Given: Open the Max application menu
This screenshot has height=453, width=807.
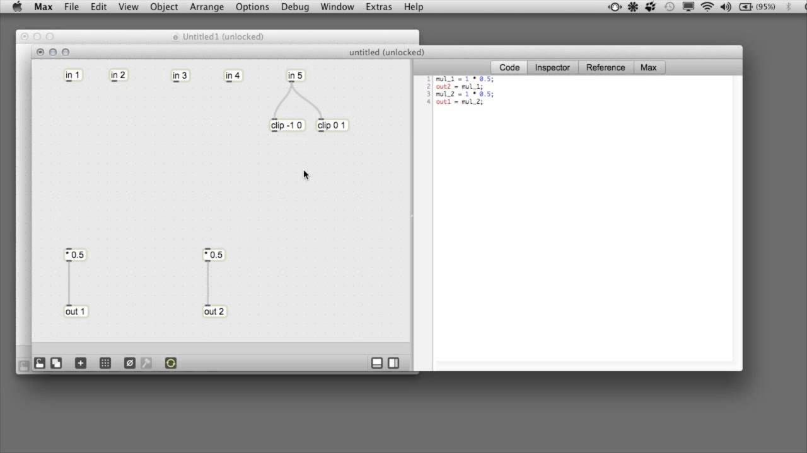Looking at the screenshot, I should coord(44,7).
